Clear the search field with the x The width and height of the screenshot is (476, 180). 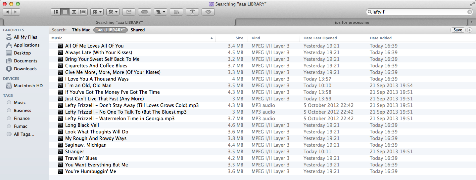click(x=470, y=12)
